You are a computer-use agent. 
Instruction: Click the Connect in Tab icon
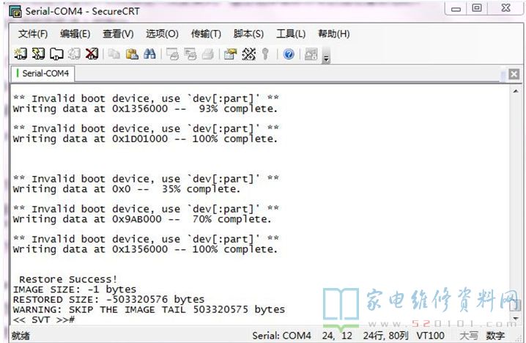[x=56, y=54]
